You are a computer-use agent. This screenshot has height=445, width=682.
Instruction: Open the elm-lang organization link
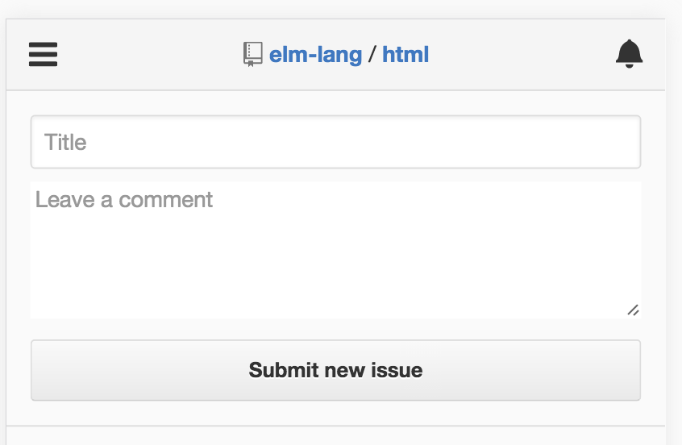(x=315, y=55)
